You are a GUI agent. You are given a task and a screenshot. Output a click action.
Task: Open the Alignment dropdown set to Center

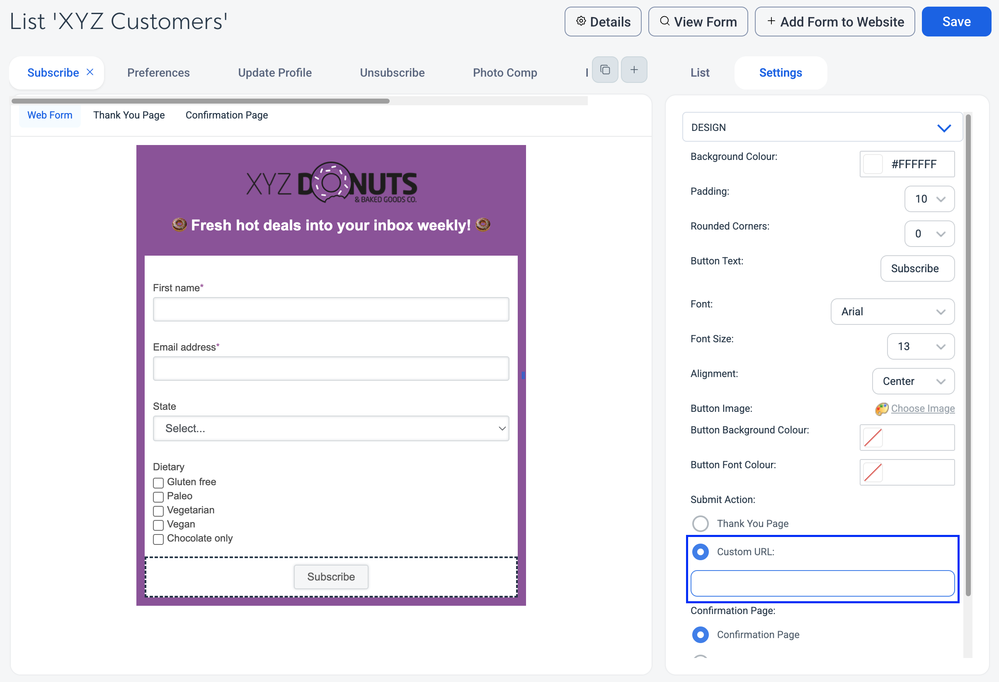[913, 381]
